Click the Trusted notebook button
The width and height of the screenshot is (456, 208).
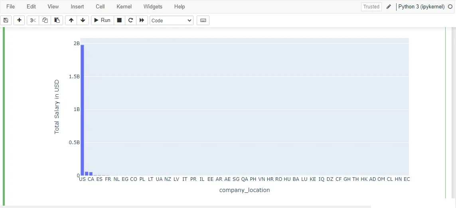pyautogui.click(x=371, y=7)
